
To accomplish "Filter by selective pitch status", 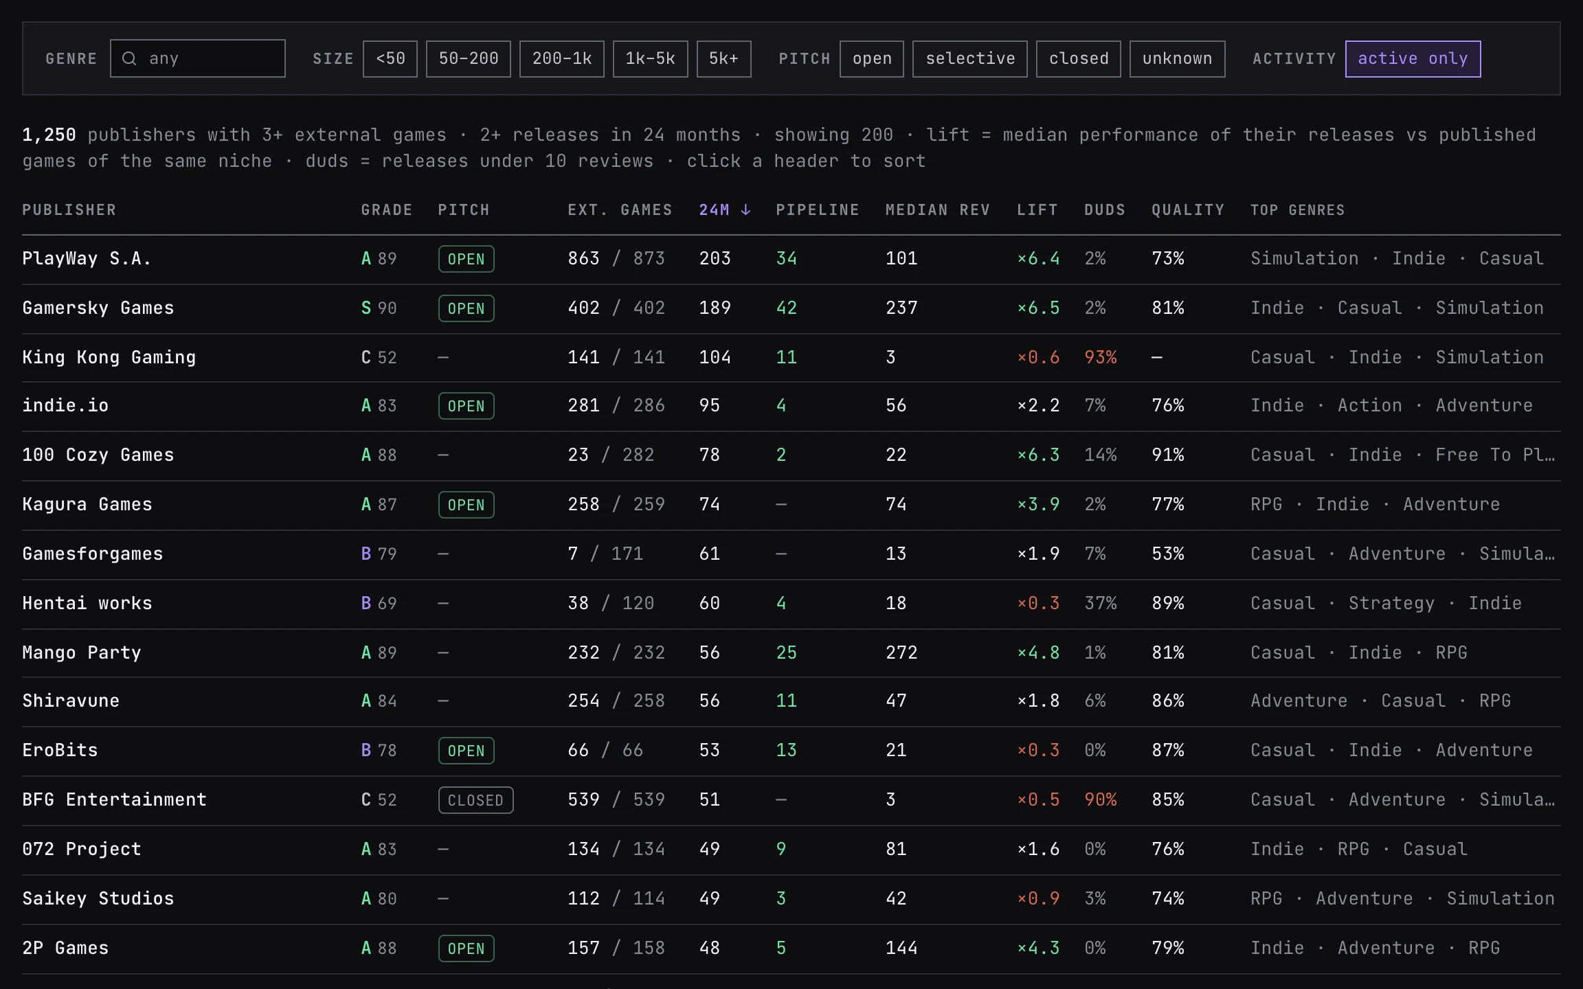I will click(970, 58).
